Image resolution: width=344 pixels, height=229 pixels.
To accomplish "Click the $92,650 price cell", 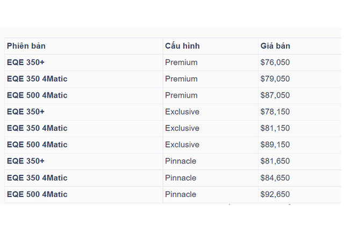I will [275, 194].
